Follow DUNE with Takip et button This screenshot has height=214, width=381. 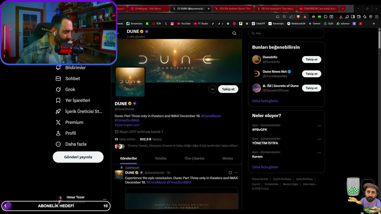(228, 89)
